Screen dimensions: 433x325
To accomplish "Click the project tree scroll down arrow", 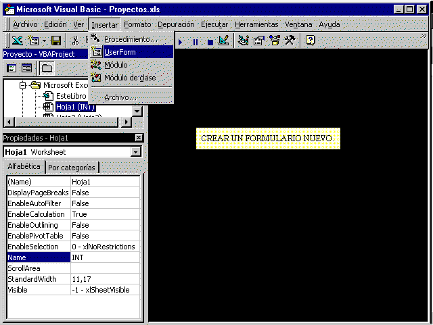I will point(137,111).
